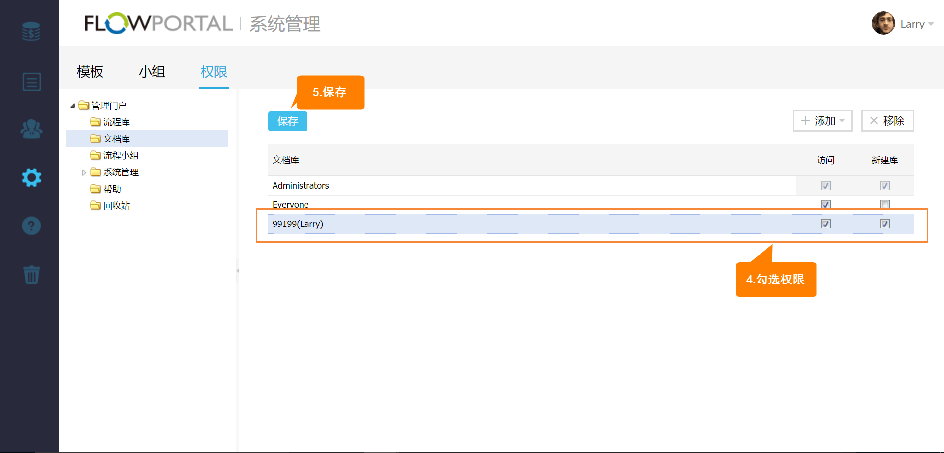Toggle 新建库 checkbox for Everyone
Viewport: 944px width, 453px height.
[x=884, y=204]
